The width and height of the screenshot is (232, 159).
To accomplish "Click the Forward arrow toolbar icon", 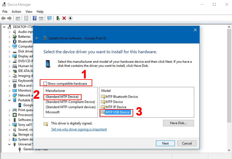I will 9,18.
